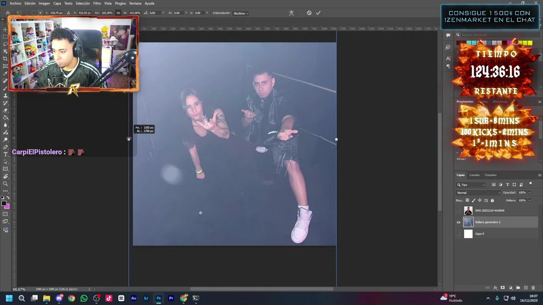The height and width of the screenshot is (305, 543).
Task: Select the Paint Bucket tool
Action: (6, 118)
